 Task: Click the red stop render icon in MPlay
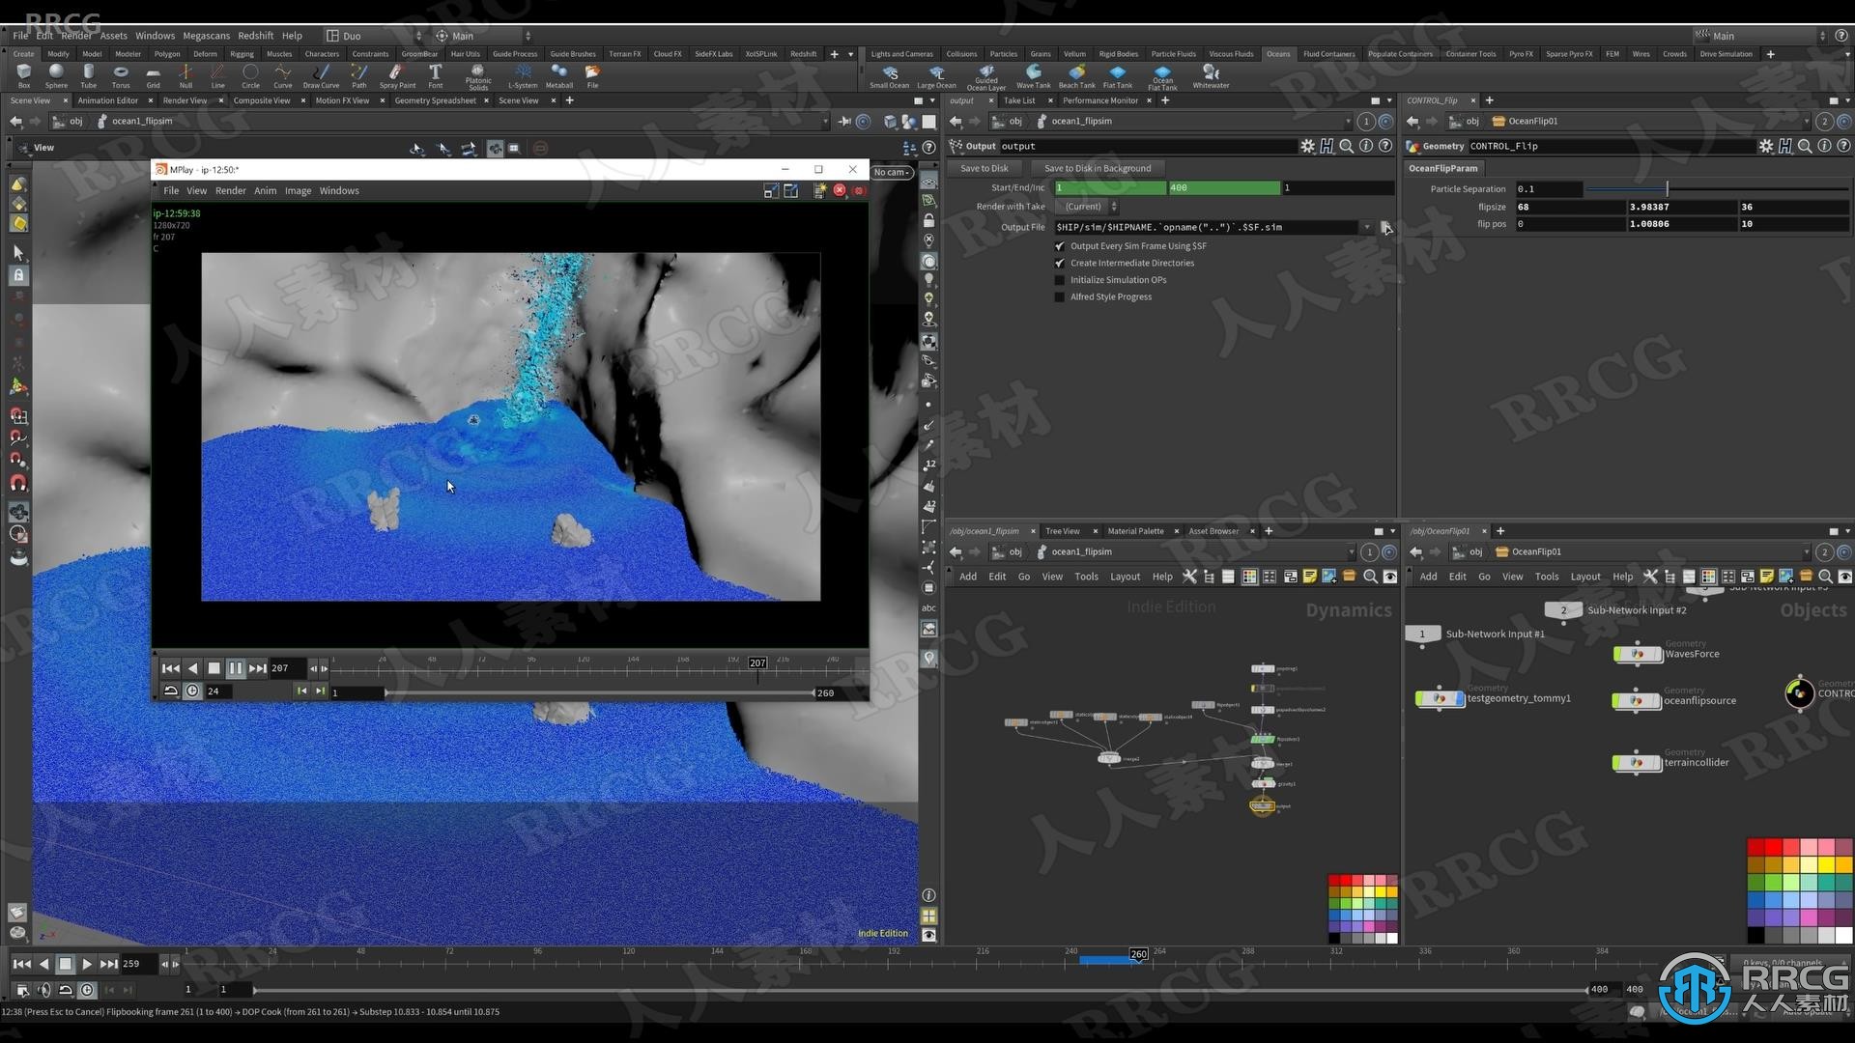click(x=840, y=190)
